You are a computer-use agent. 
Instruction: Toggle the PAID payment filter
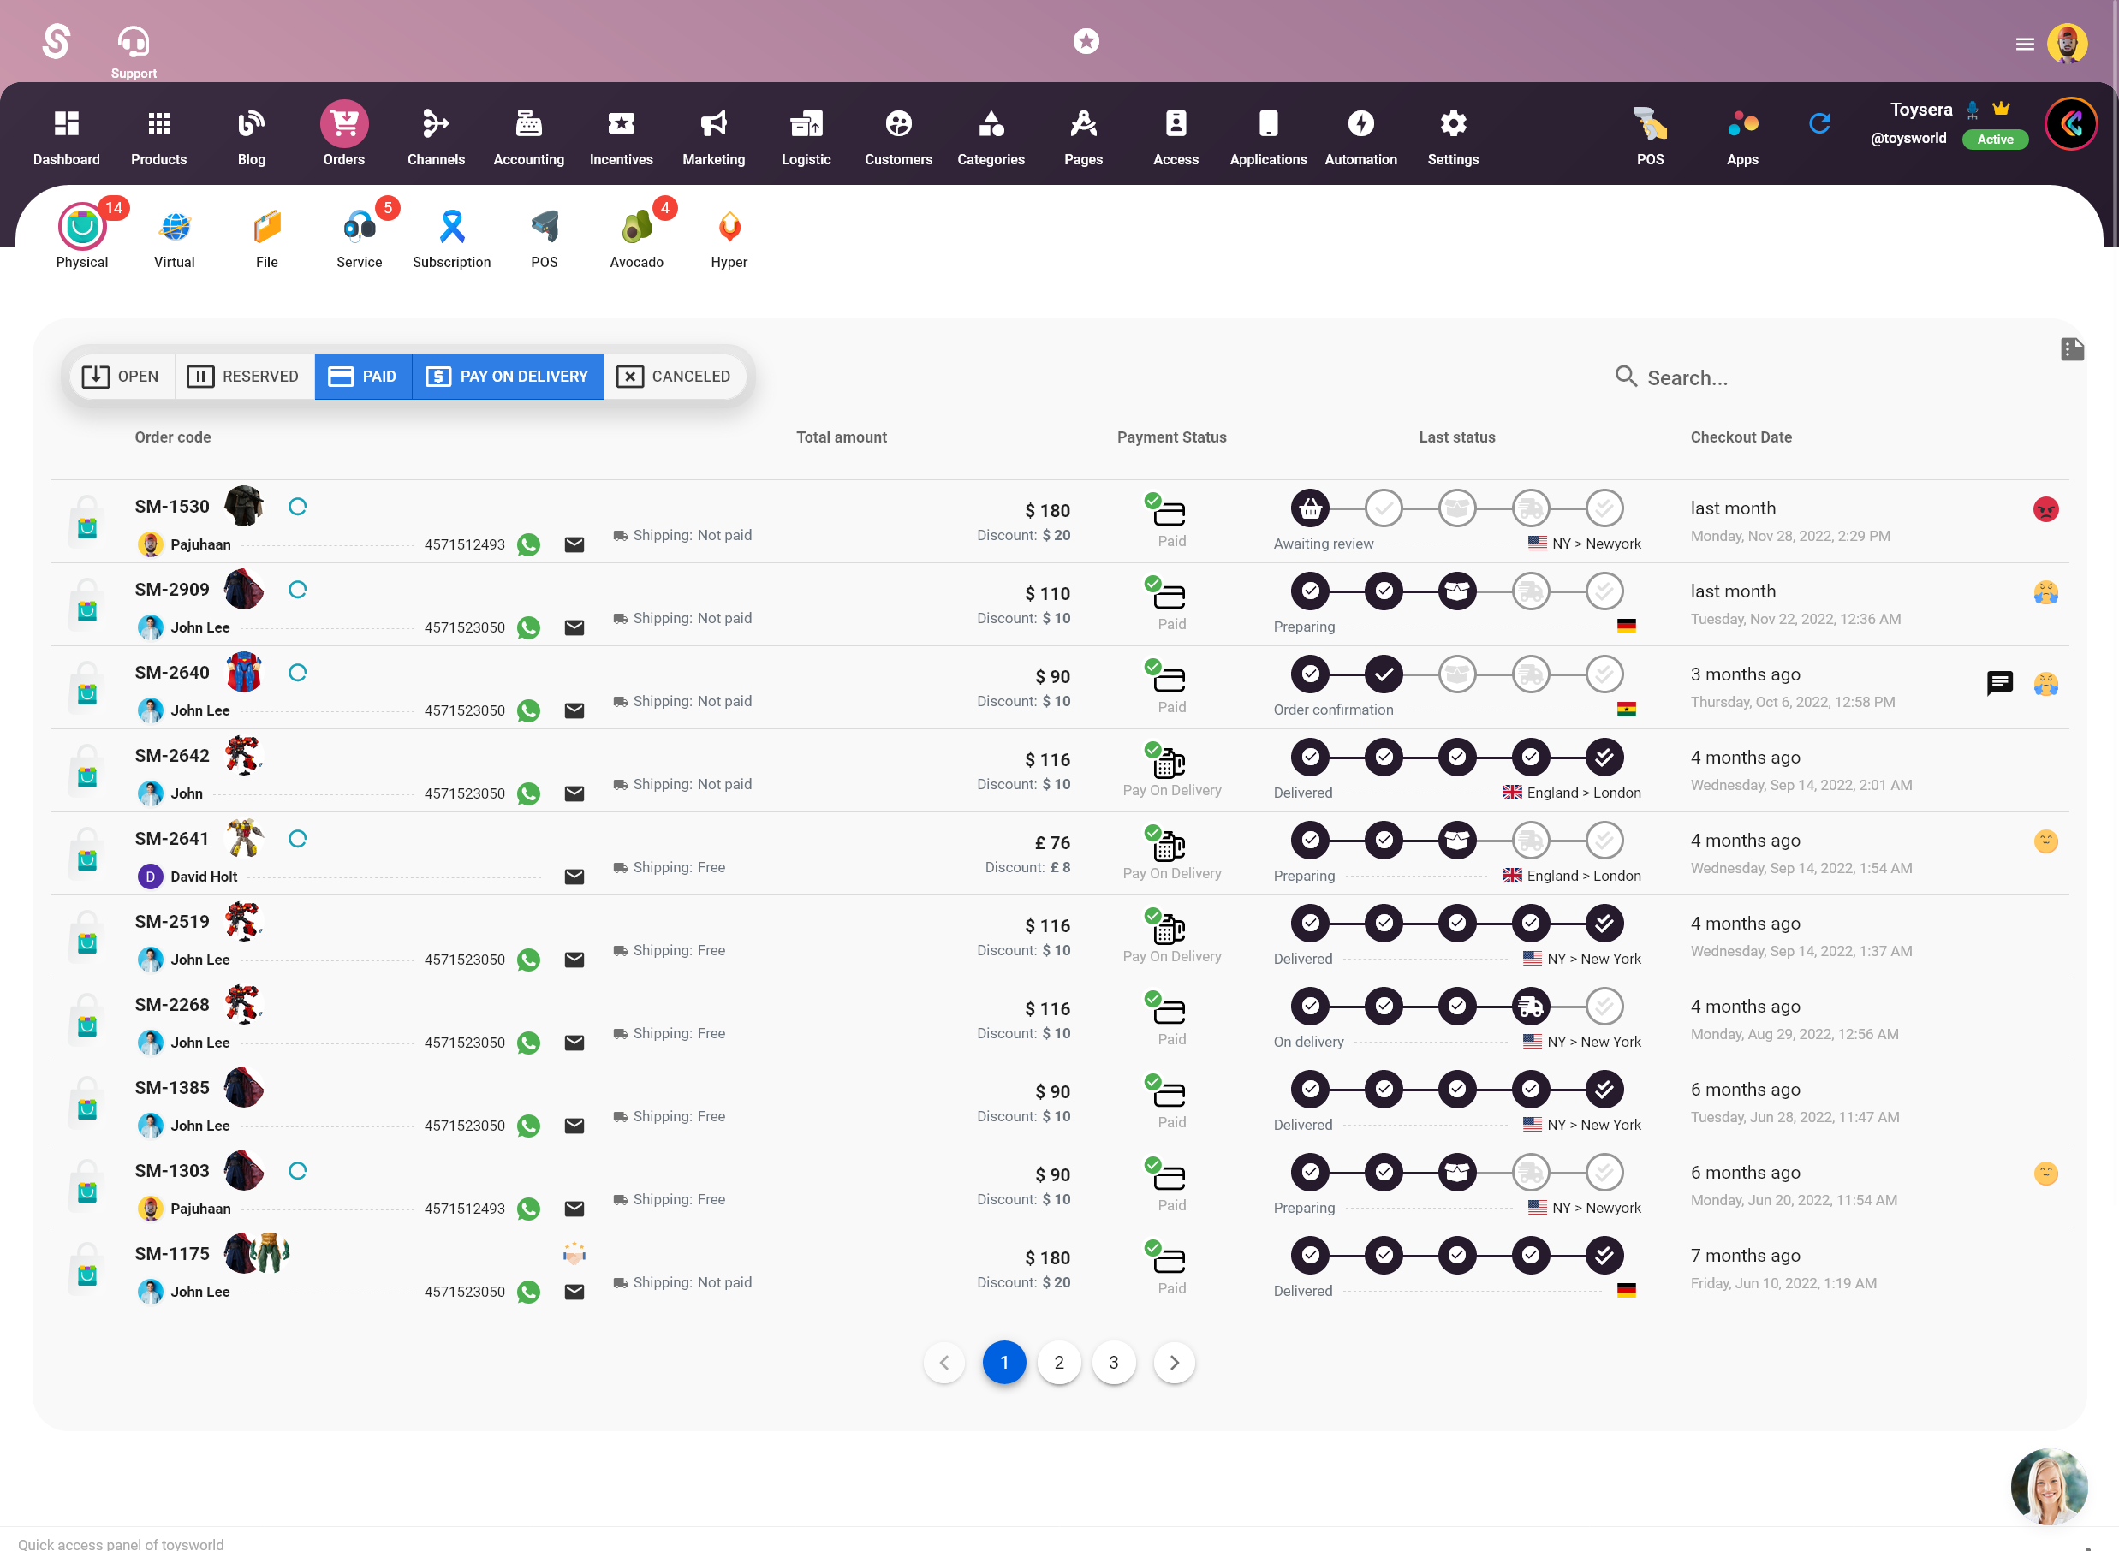pos(363,376)
